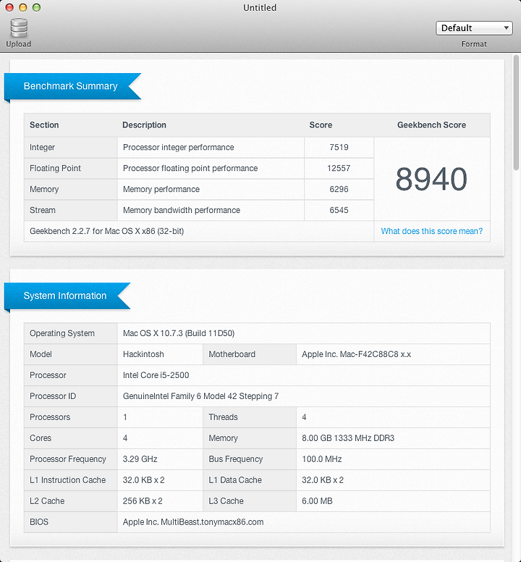Click the 'Stream' section cell

70,211
